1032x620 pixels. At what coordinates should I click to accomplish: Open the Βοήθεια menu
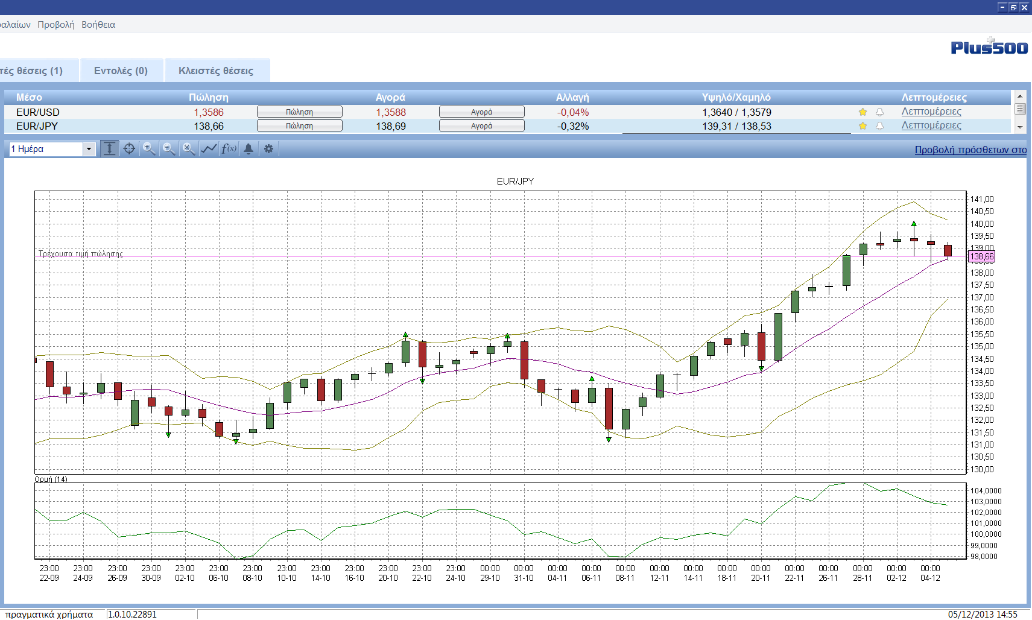pos(98,25)
